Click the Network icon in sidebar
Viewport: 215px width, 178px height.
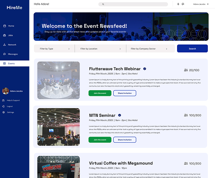(5, 45)
